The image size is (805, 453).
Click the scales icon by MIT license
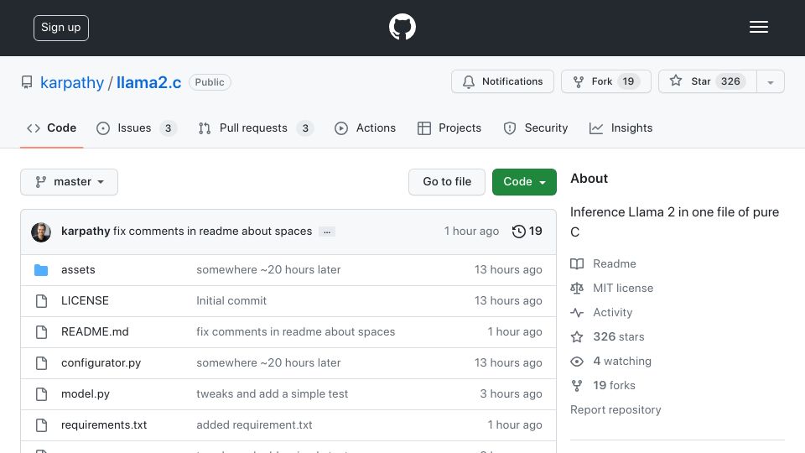pyautogui.click(x=577, y=288)
